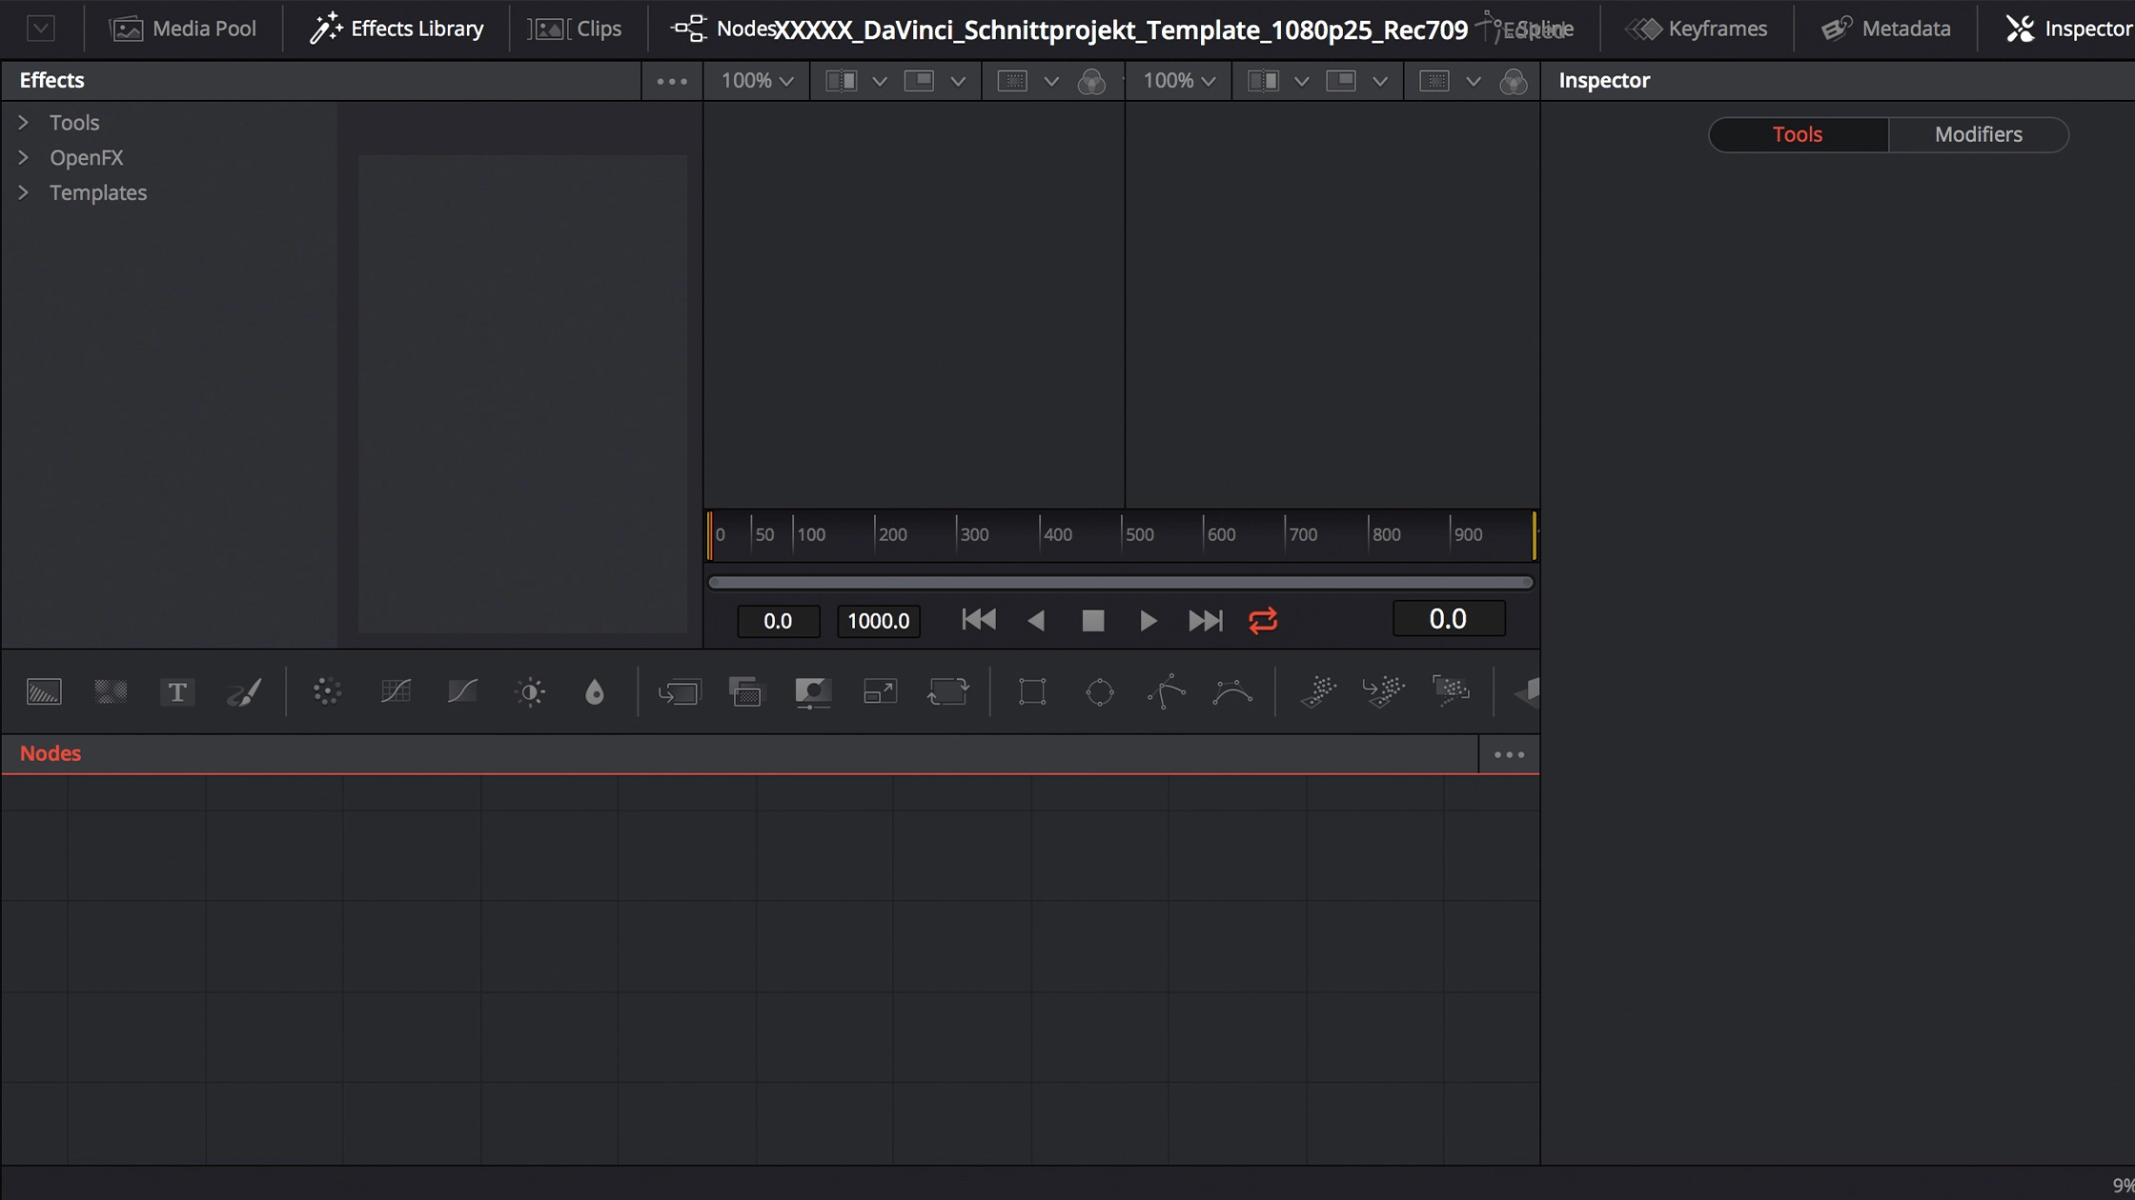Screen dimensions: 2135x1200
Task: Open left viewer ROI options arrow
Action: [x=1051, y=82]
